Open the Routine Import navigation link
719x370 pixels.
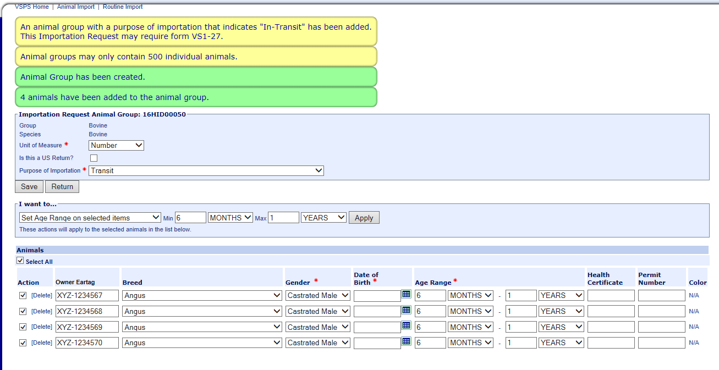[x=123, y=7]
